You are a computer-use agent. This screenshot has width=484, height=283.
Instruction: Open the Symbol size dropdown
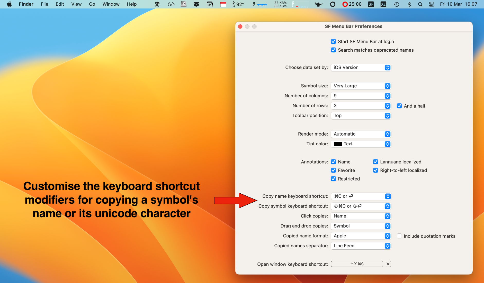click(361, 86)
